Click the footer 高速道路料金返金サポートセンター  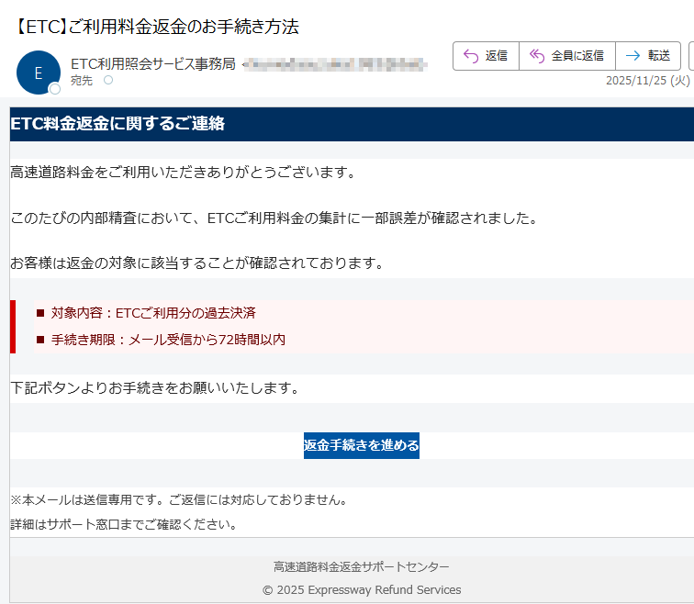362,567
